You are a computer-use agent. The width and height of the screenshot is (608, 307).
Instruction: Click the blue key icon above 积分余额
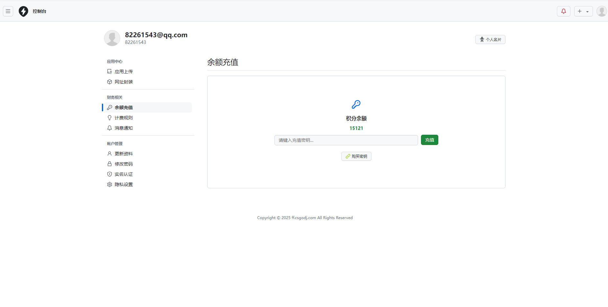(356, 104)
